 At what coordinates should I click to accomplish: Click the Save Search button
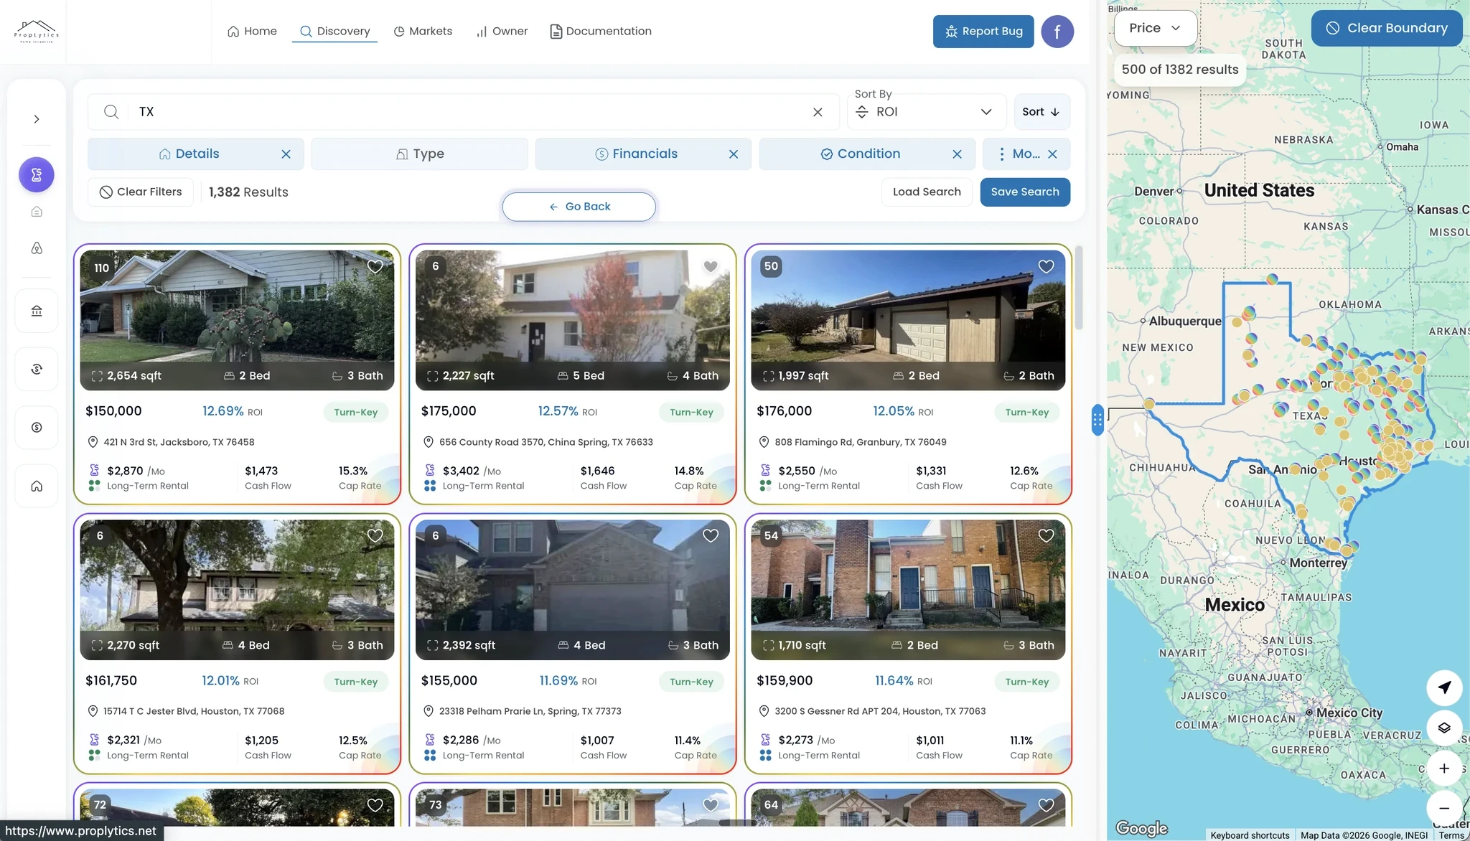[x=1024, y=192]
